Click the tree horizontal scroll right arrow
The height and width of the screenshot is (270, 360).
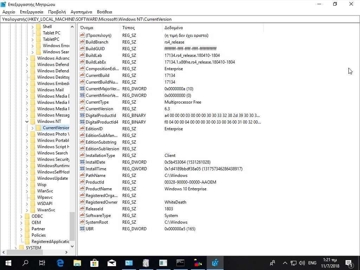66,252
